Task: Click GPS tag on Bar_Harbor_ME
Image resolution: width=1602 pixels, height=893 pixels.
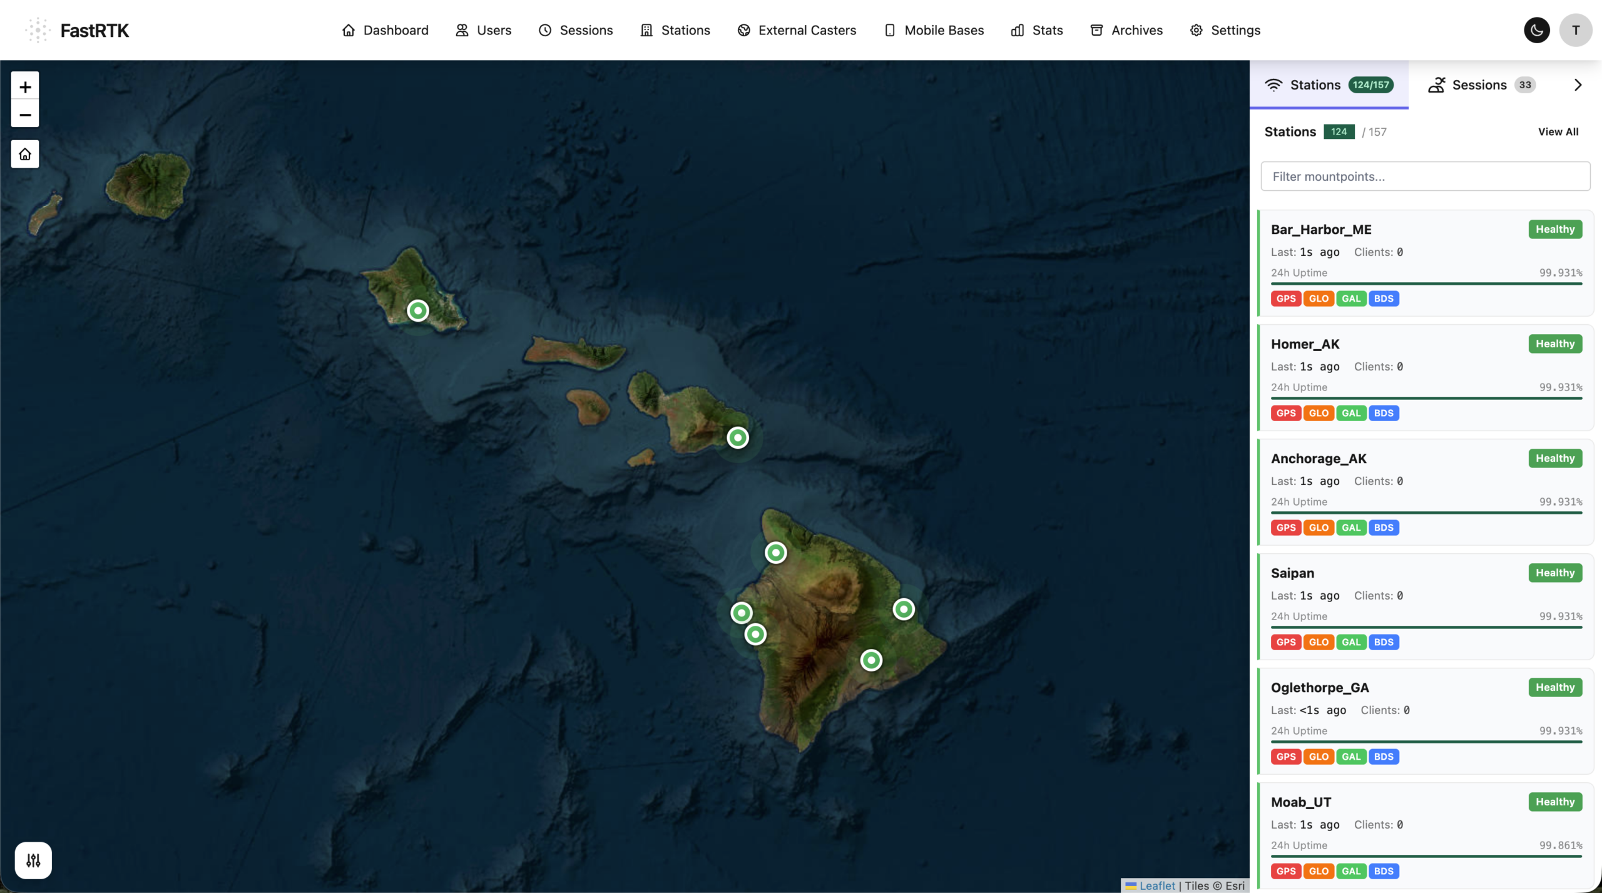Action: pyautogui.click(x=1286, y=299)
